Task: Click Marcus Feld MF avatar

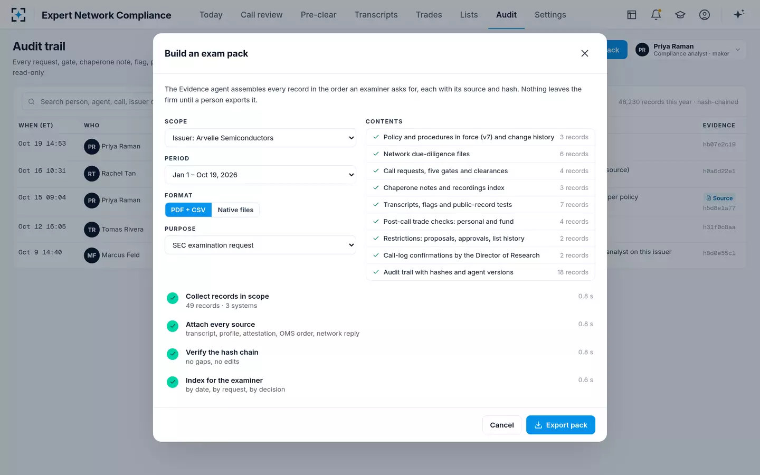Action: pos(92,255)
